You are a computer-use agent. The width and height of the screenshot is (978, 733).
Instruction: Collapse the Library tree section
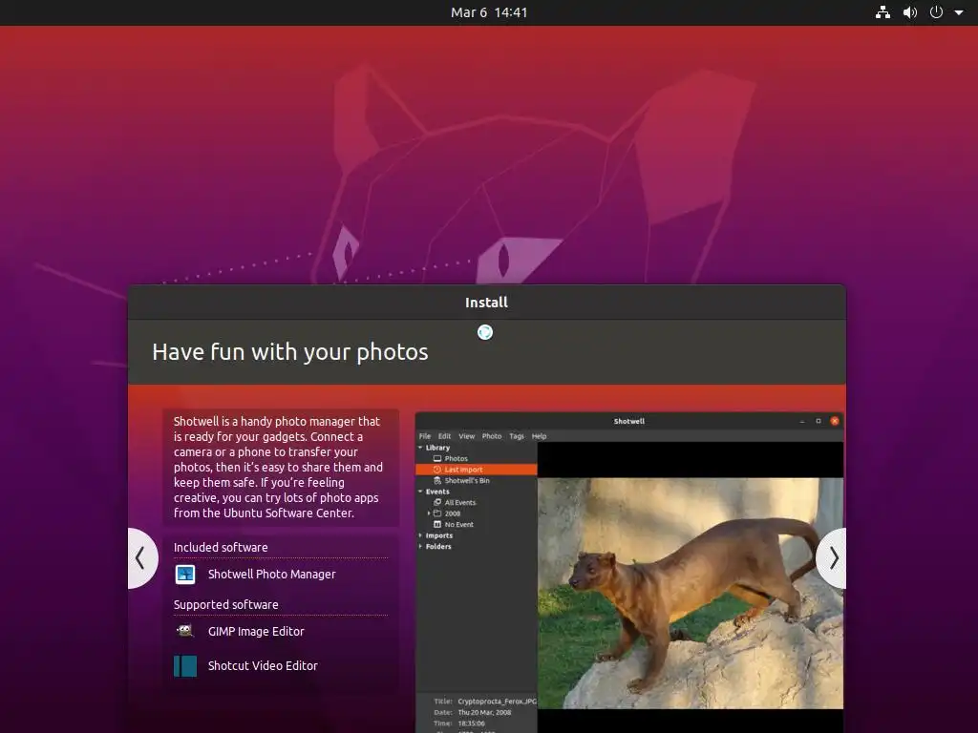420,448
